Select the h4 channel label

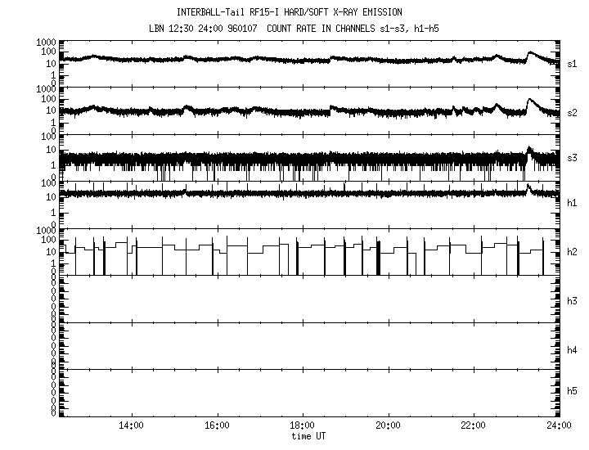point(573,350)
